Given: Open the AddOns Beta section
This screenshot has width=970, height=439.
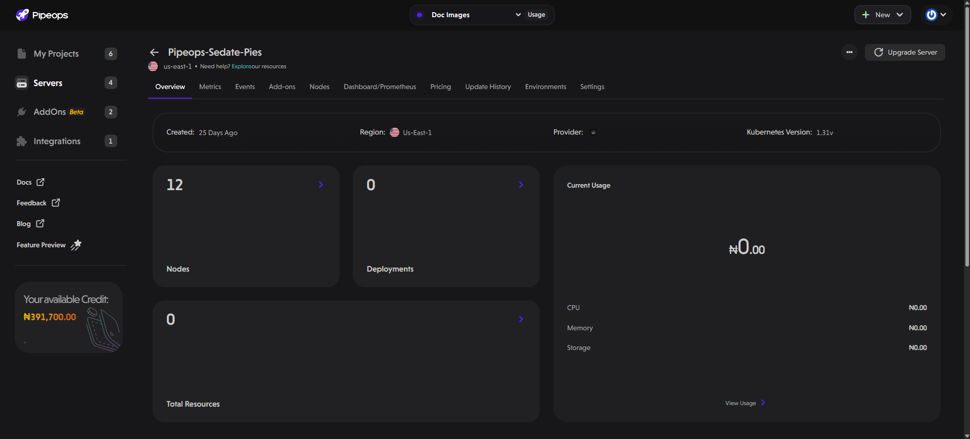Looking at the screenshot, I should 58,112.
